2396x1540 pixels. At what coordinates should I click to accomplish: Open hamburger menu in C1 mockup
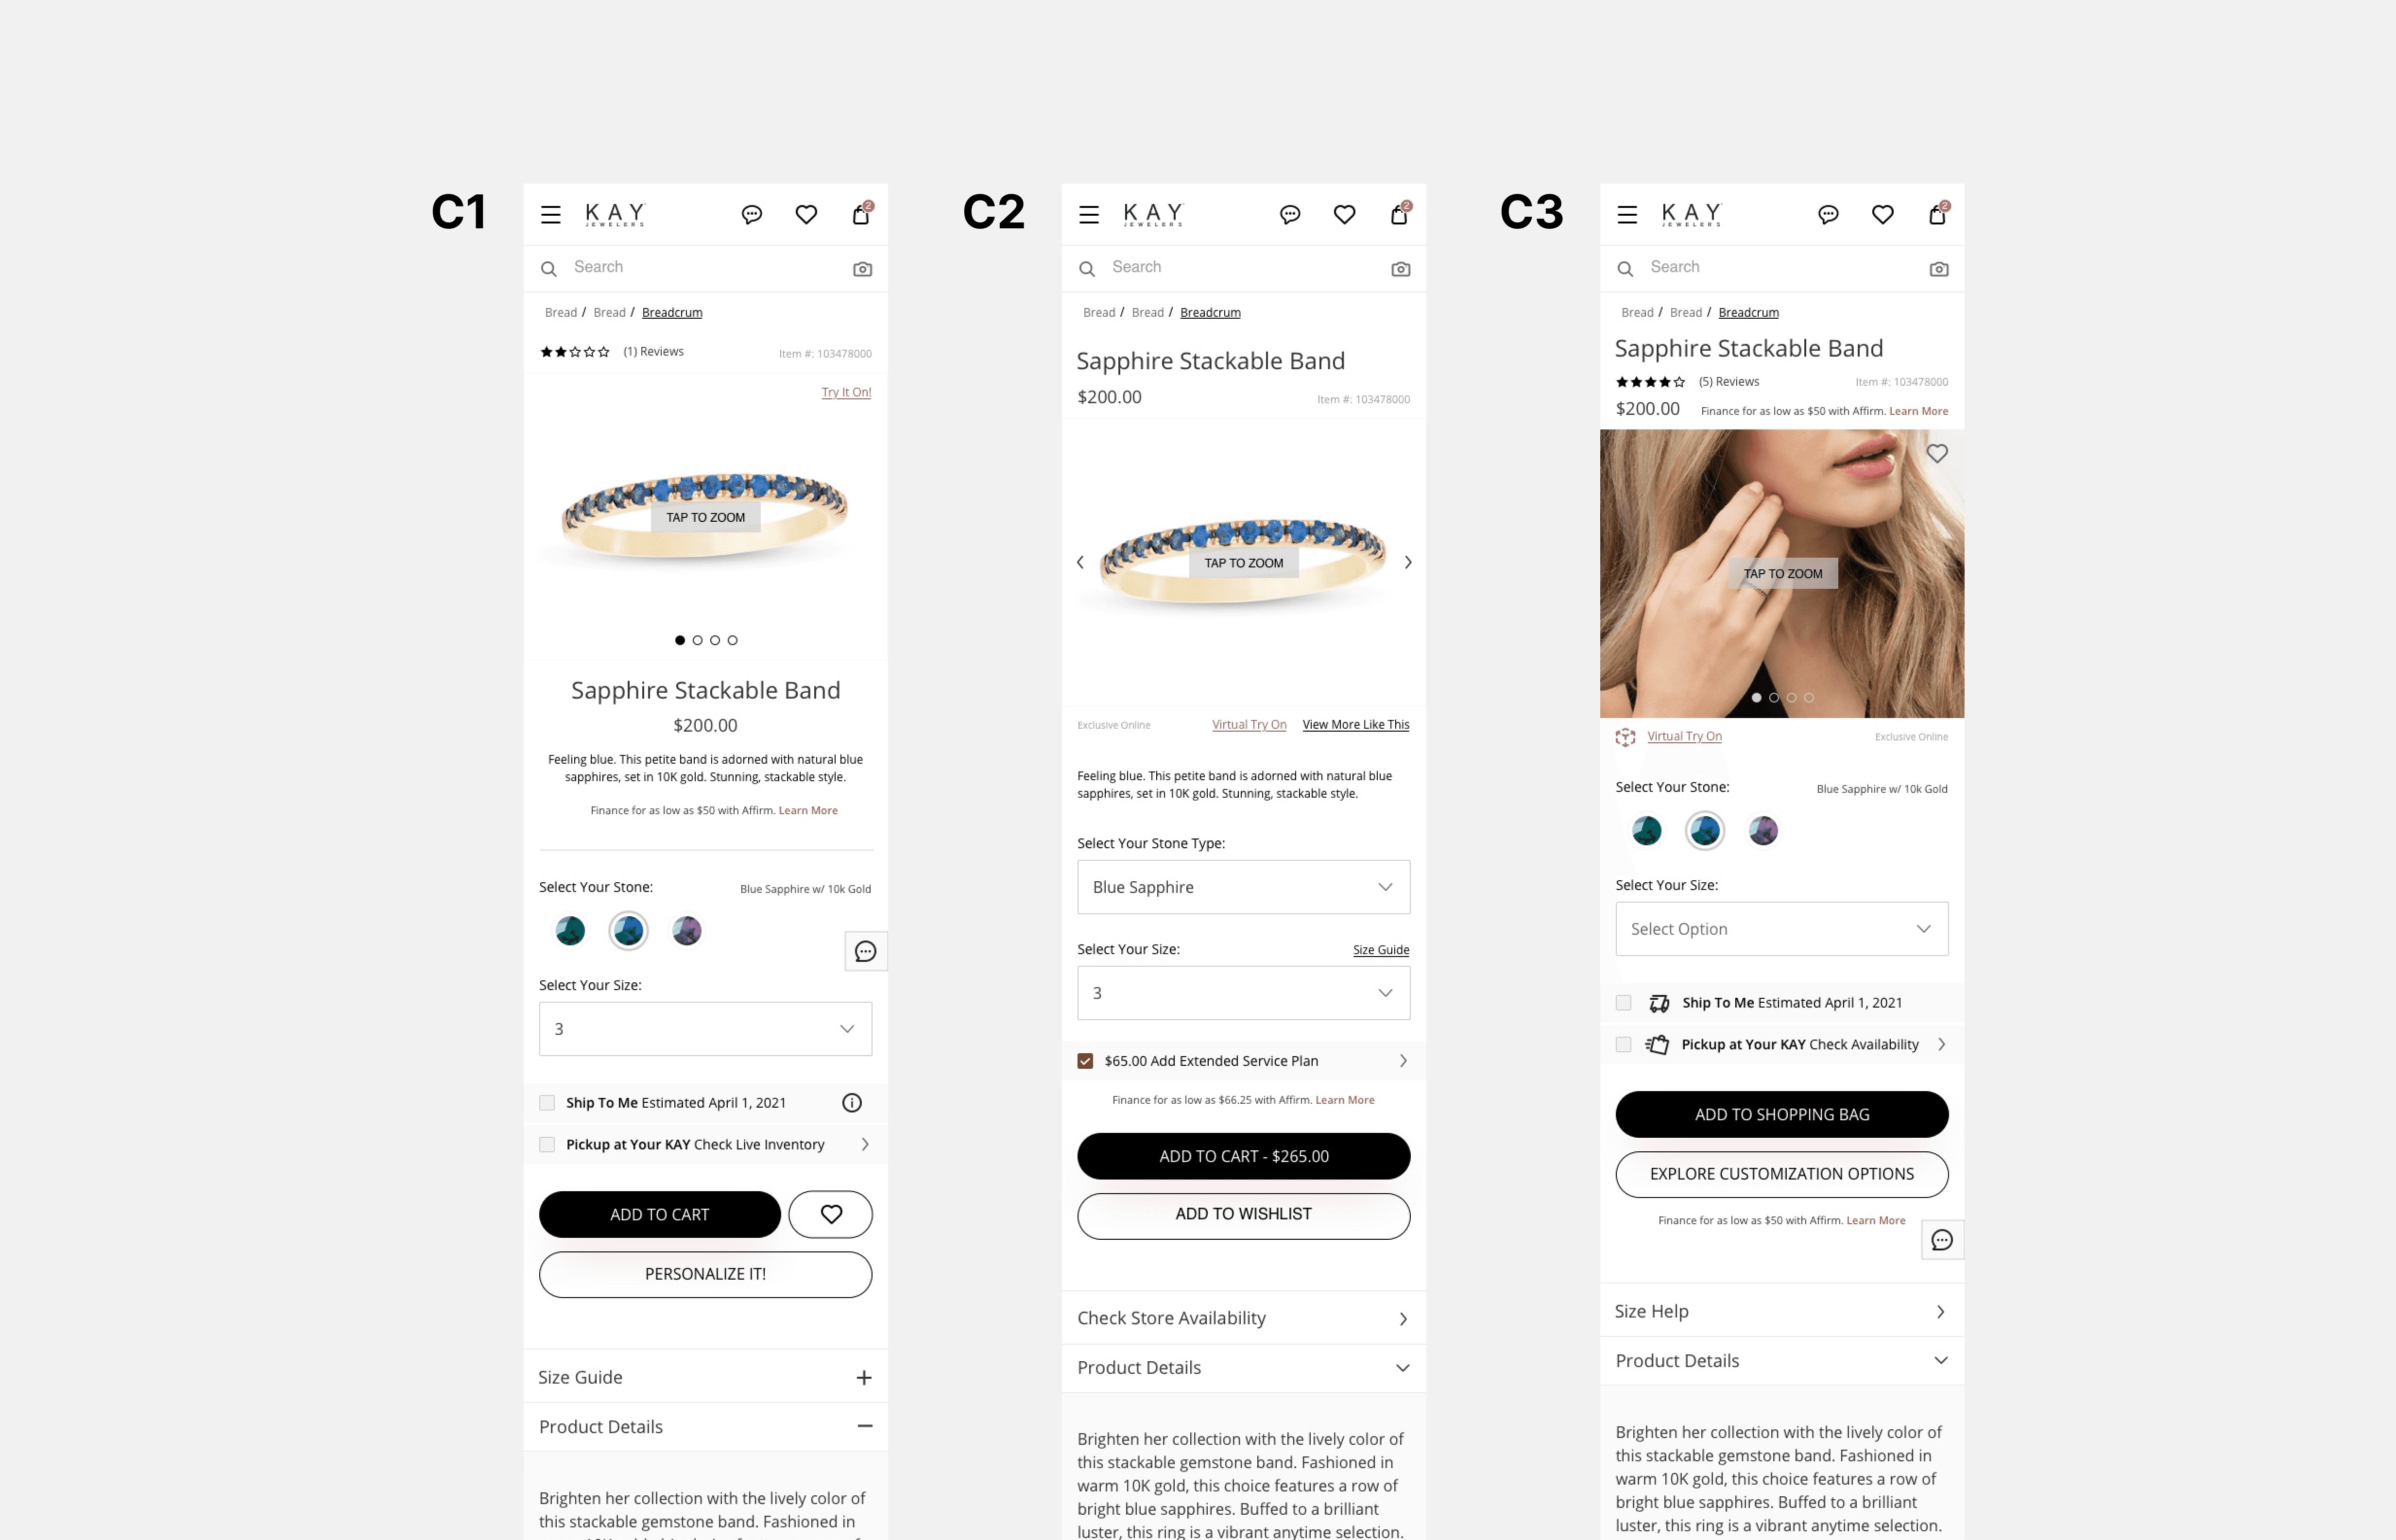[551, 214]
